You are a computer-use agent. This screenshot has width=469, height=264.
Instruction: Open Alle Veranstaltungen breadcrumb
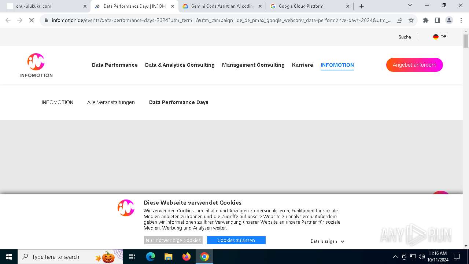(111, 102)
